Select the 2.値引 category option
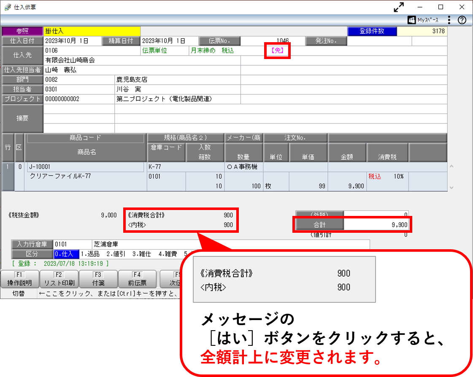 click(x=116, y=254)
